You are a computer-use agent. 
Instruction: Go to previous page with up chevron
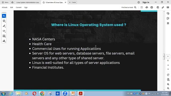point(168,65)
